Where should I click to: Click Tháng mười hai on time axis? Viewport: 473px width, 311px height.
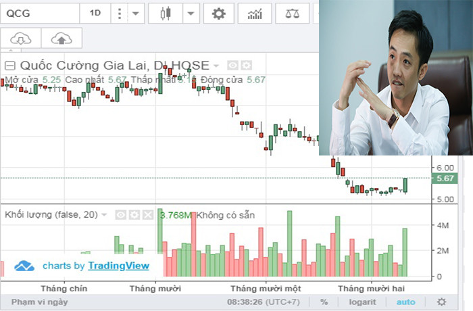(x=372, y=289)
